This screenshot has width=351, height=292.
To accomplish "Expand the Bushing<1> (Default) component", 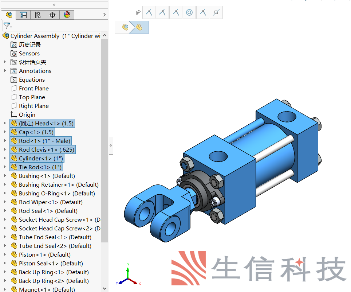I will click(x=5, y=176).
